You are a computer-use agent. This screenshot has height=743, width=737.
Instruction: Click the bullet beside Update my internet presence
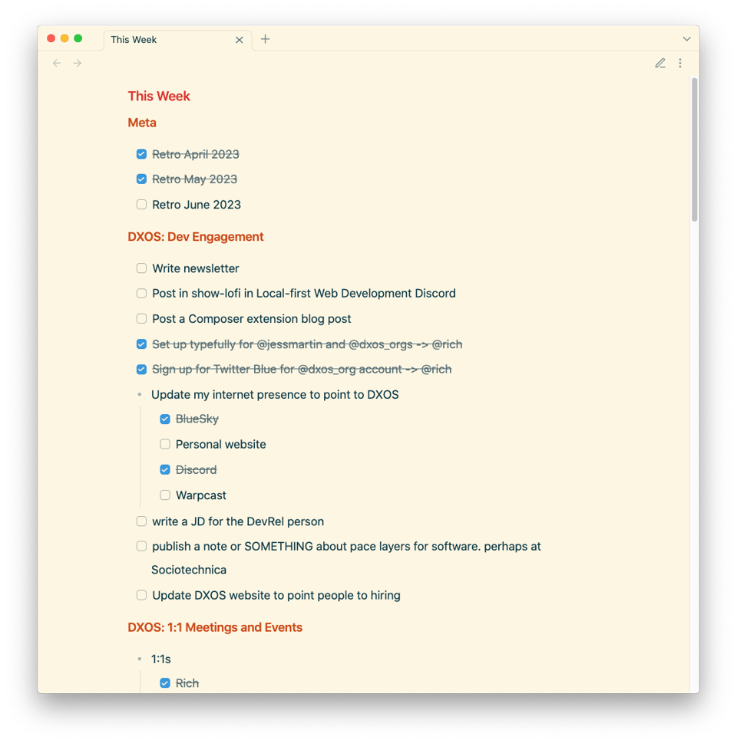(141, 394)
